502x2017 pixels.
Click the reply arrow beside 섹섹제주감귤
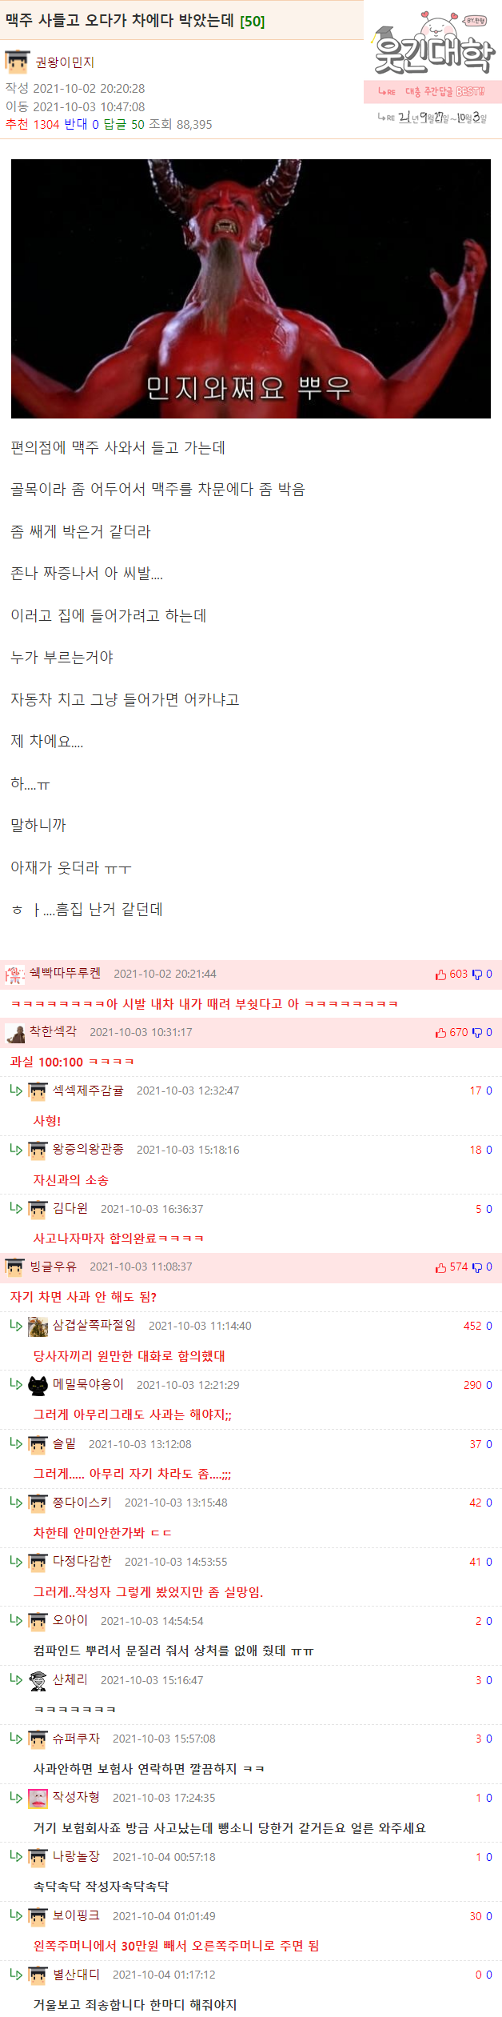(16, 1090)
